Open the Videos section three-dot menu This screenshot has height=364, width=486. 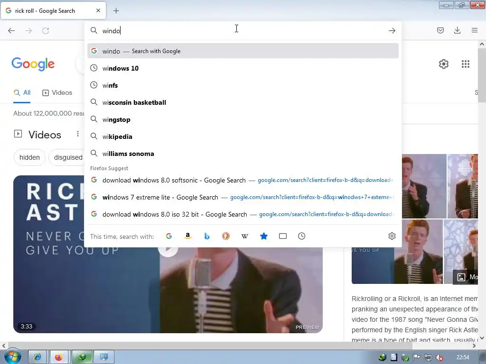pyautogui.click(x=78, y=134)
